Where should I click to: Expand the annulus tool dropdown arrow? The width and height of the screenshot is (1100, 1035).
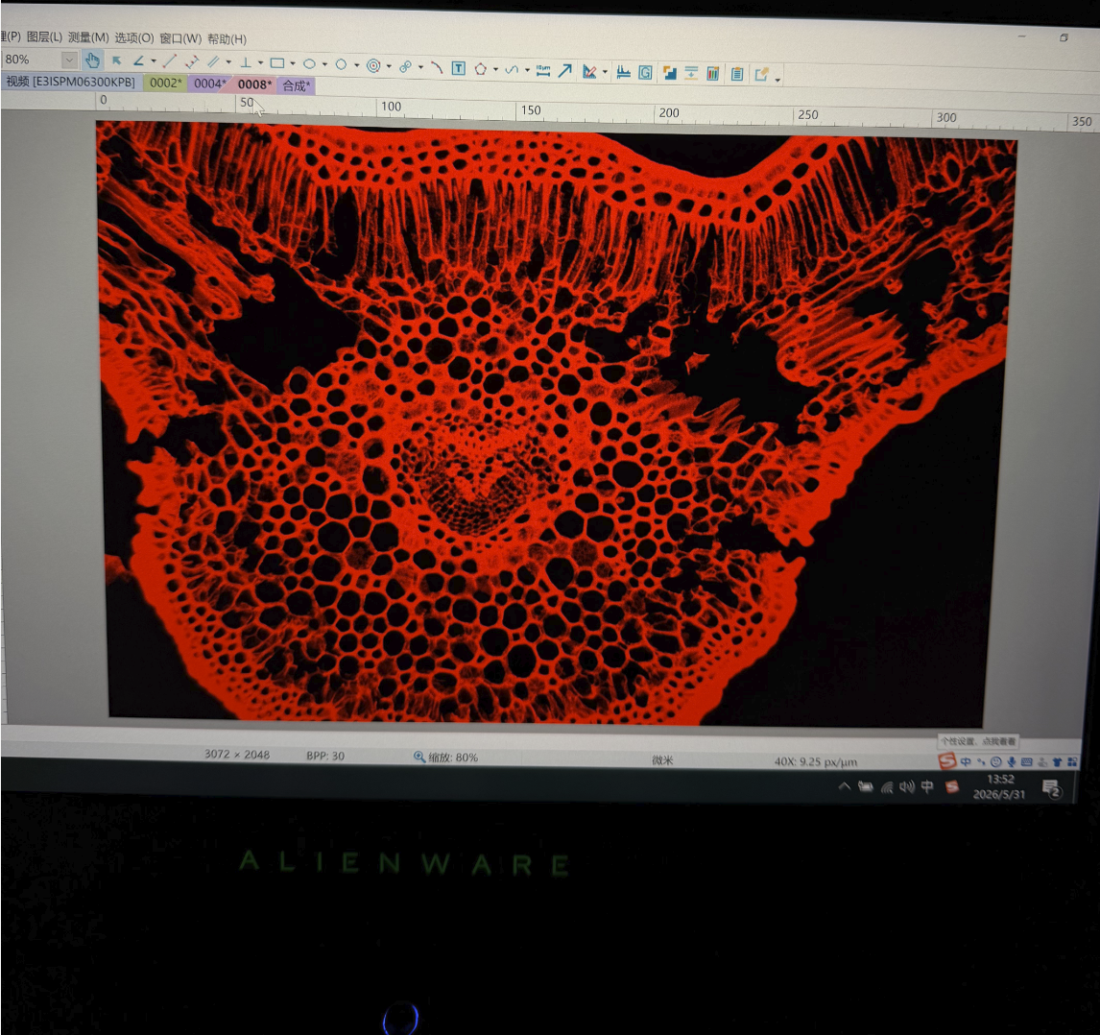[388, 66]
